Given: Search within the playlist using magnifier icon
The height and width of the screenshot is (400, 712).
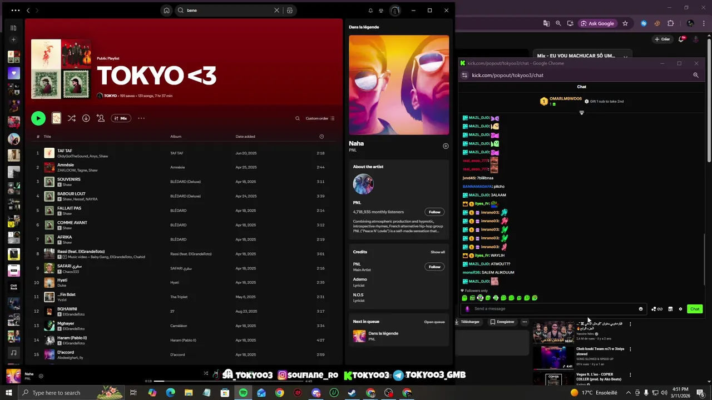Looking at the screenshot, I should 298,118.
